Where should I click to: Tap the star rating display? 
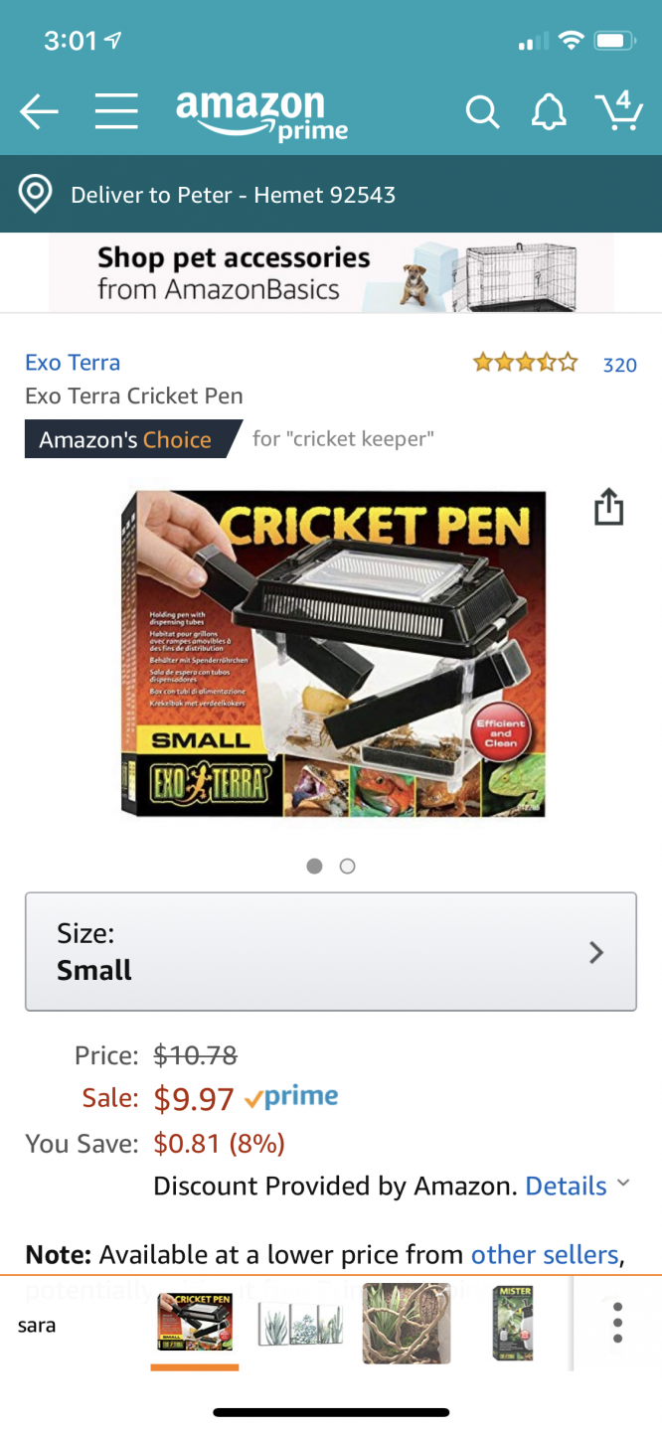pos(525,363)
